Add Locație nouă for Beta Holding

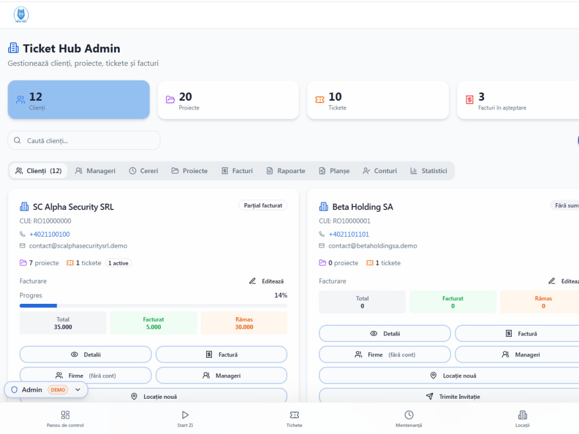click(449, 376)
